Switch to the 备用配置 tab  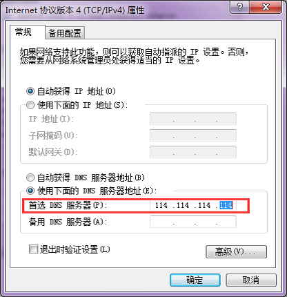pyautogui.click(x=65, y=33)
